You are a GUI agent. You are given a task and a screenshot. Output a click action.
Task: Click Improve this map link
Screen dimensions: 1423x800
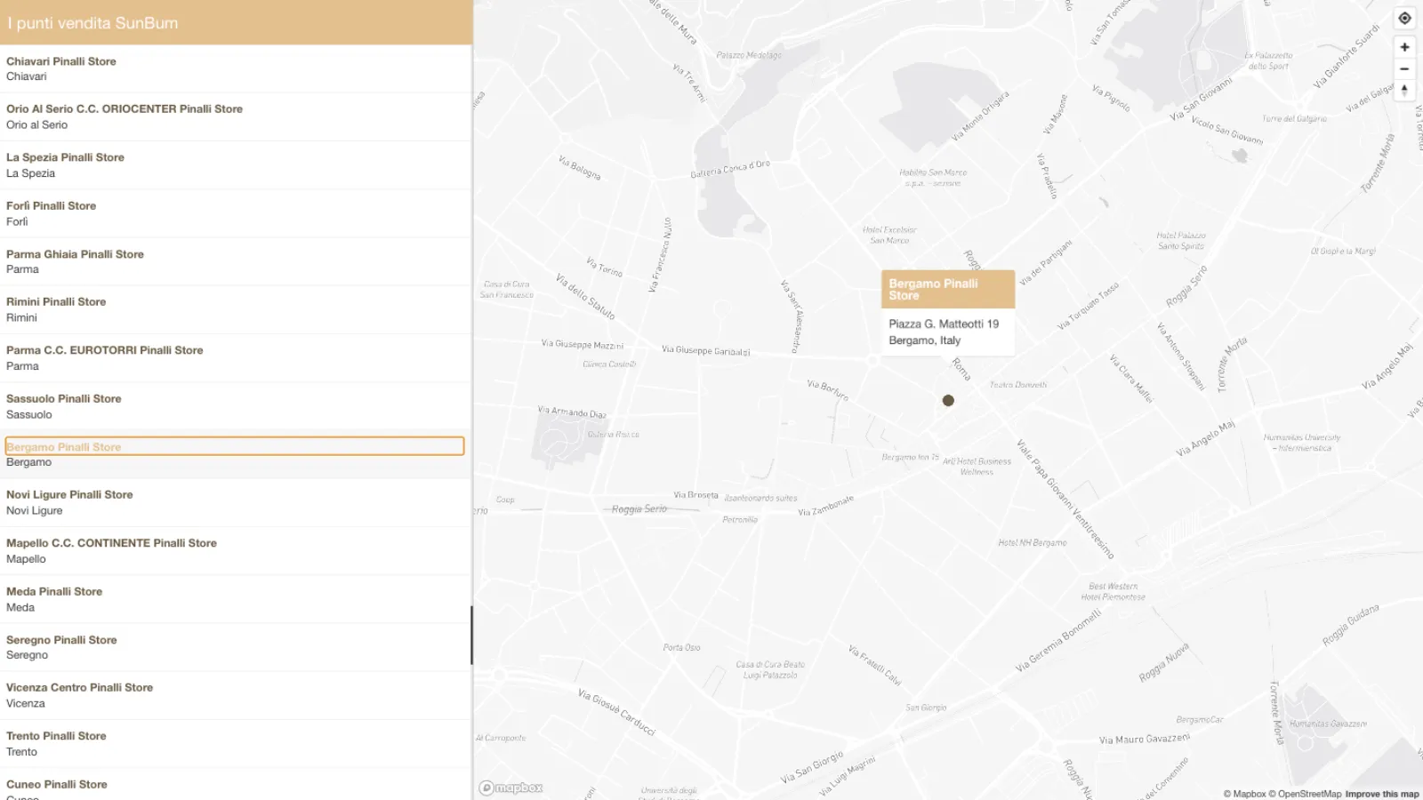tap(1382, 794)
